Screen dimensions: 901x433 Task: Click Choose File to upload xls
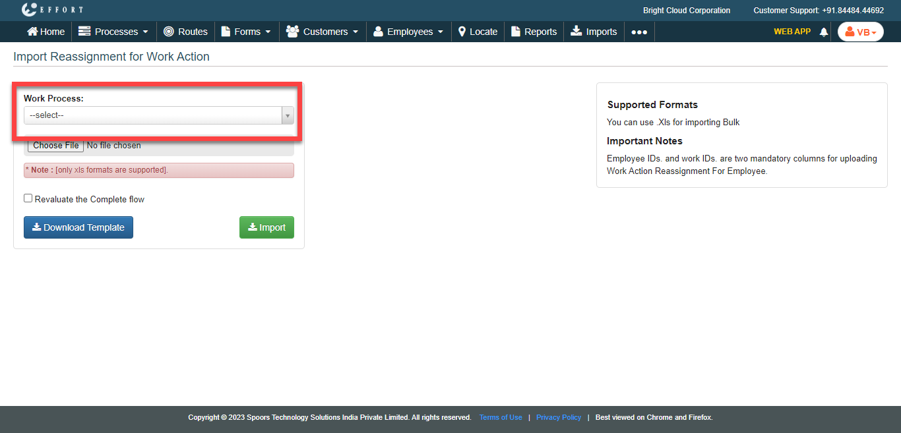coord(56,146)
